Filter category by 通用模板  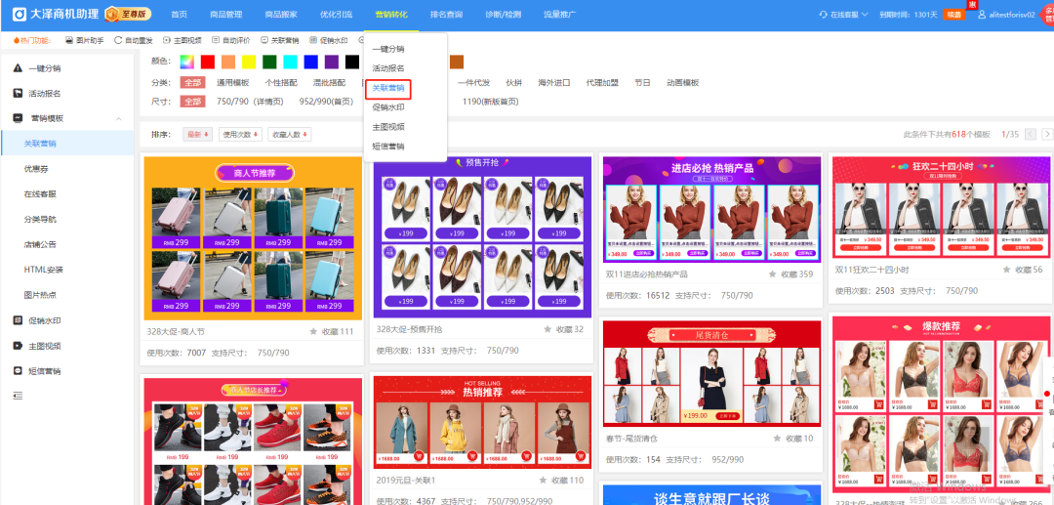[232, 83]
